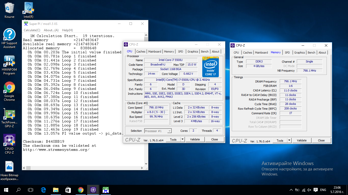This screenshot has height=195, width=348.
Task: Open Caches tab in right CPU-Z window
Action: (x=248, y=53)
